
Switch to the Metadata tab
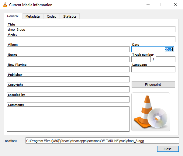(x=33, y=16)
